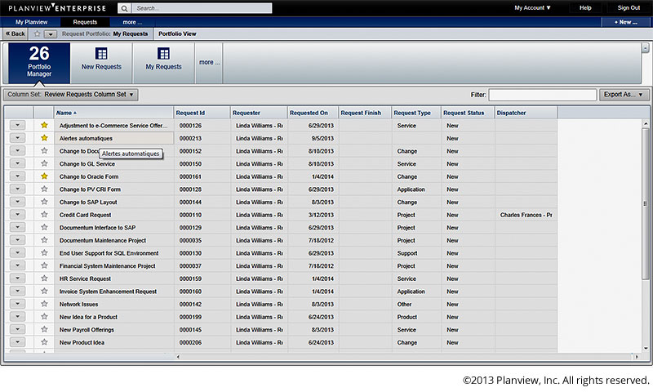The height and width of the screenshot is (392, 653).
Task: Star the Change to PV CRI Form request
Action: 44,189
